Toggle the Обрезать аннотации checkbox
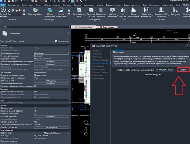The image size is (190, 144). tap(35, 114)
